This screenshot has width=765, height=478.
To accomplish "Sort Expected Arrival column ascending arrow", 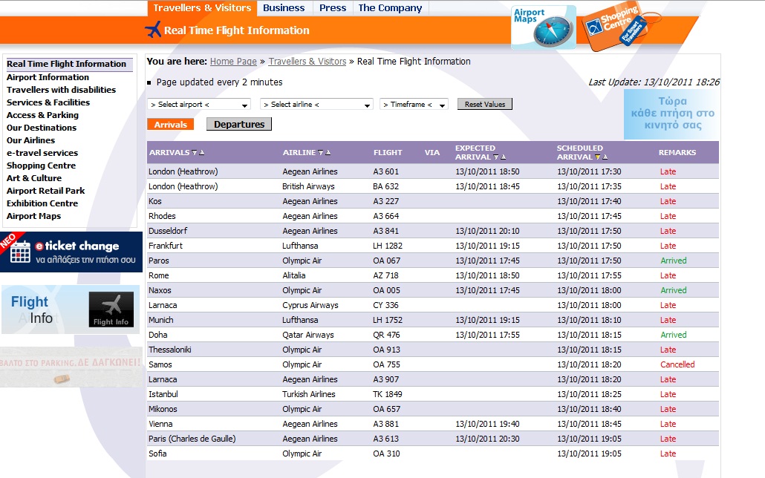I will tap(504, 157).
